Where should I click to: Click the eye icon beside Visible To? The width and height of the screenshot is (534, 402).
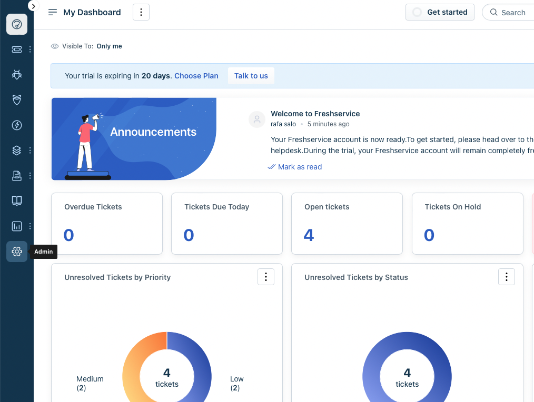tap(54, 46)
